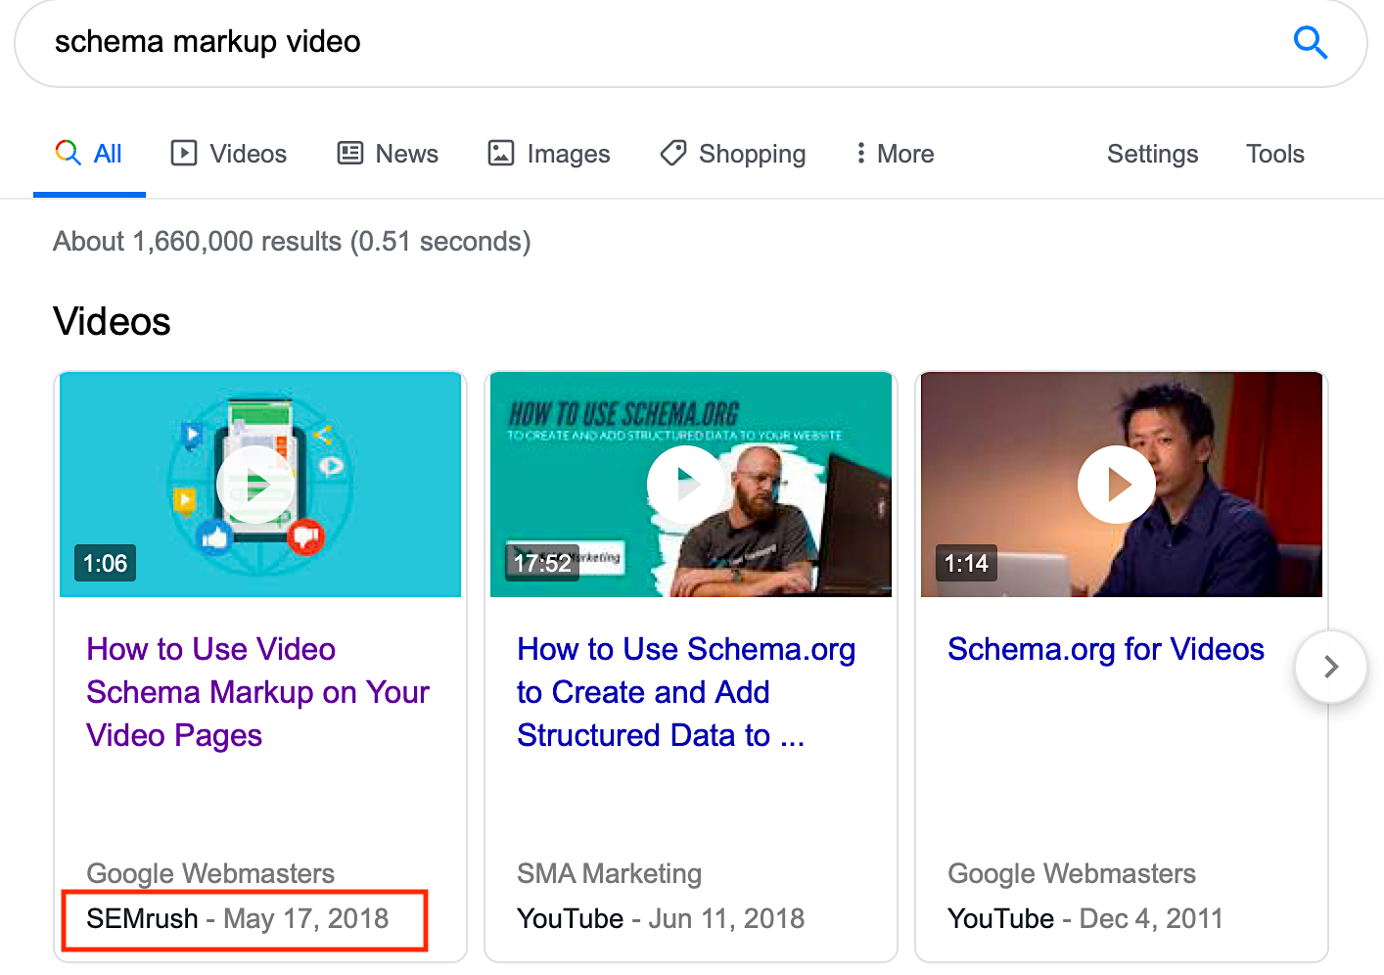1384x975 pixels.
Task: Open the Schema.org for Videos link
Action: [x=1106, y=649]
